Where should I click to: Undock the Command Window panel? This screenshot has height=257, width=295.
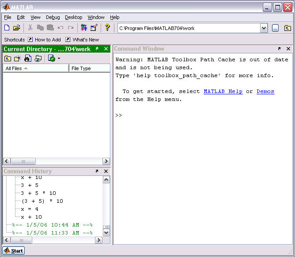(279, 49)
